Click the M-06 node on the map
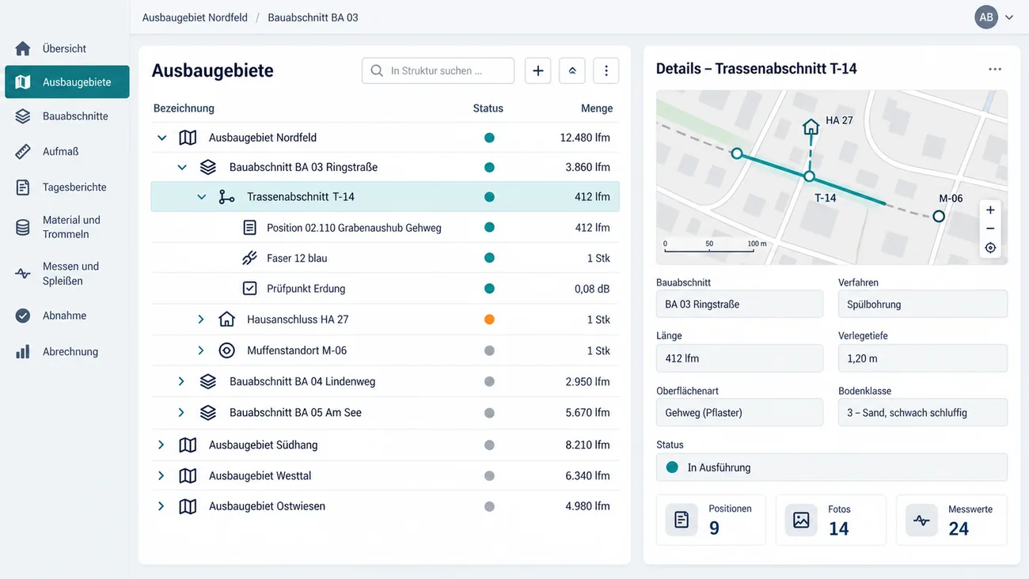 (939, 216)
